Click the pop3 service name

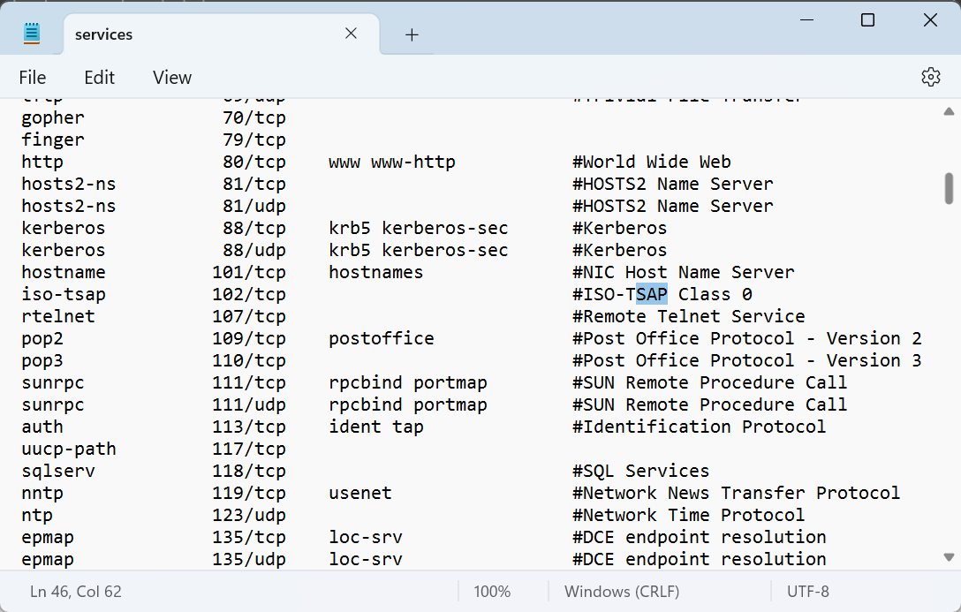42,360
